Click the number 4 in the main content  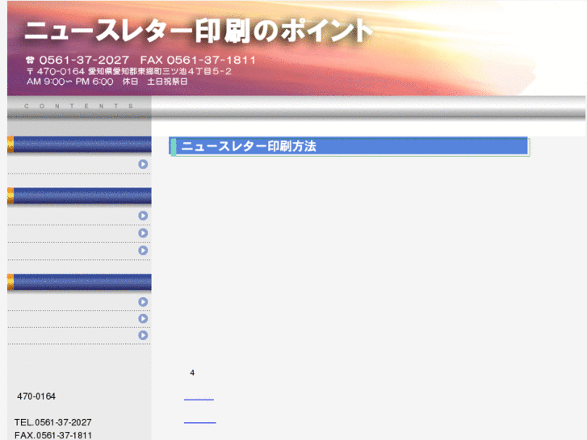click(x=192, y=373)
